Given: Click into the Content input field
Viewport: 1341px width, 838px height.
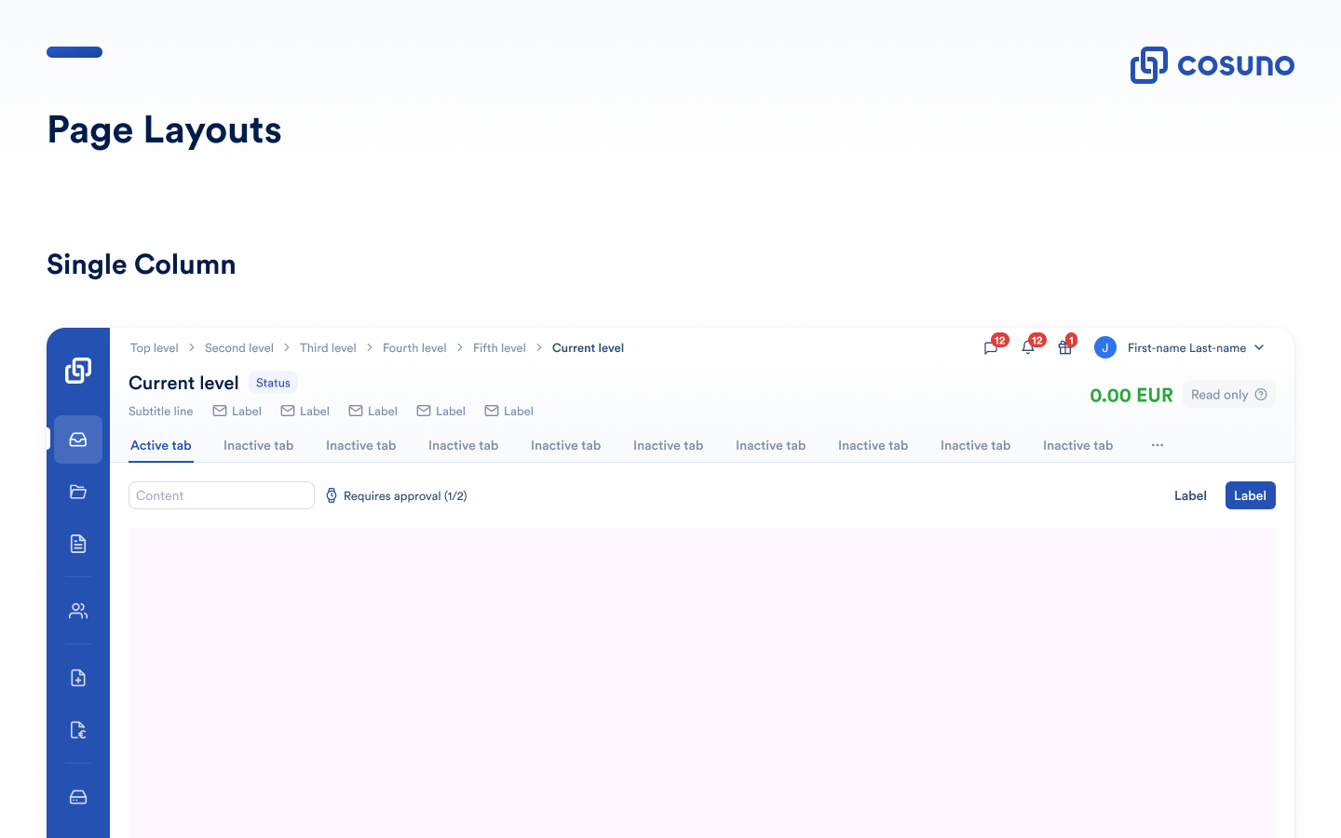Looking at the screenshot, I should click(221, 495).
